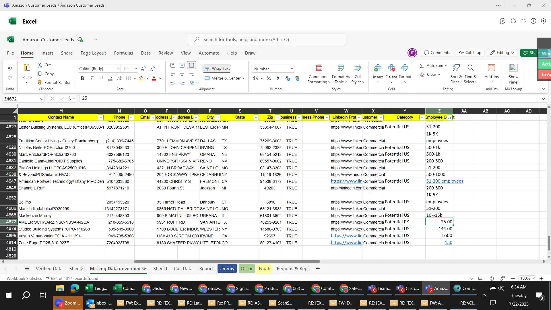The height and width of the screenshot is (310, 551).
Task: Click the search for tools box
Action: [x=267, y=39]
